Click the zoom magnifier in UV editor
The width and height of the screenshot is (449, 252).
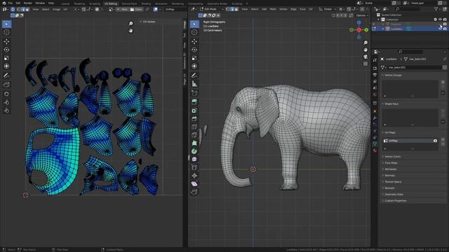(131, 23)
